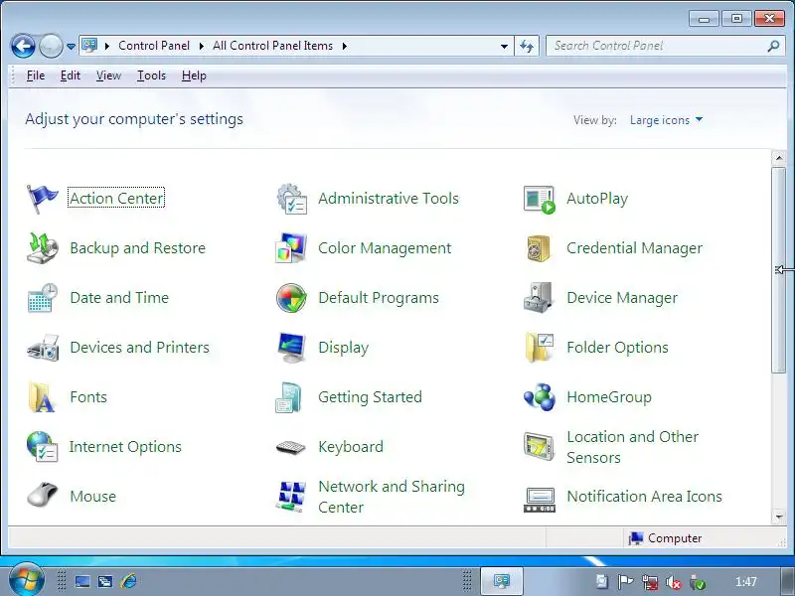
Task: Click the 1:47 taskbar clock
Action: 746,582
